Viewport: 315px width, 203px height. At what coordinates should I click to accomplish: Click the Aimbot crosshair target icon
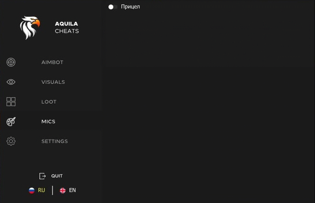(x=11, y=62)
